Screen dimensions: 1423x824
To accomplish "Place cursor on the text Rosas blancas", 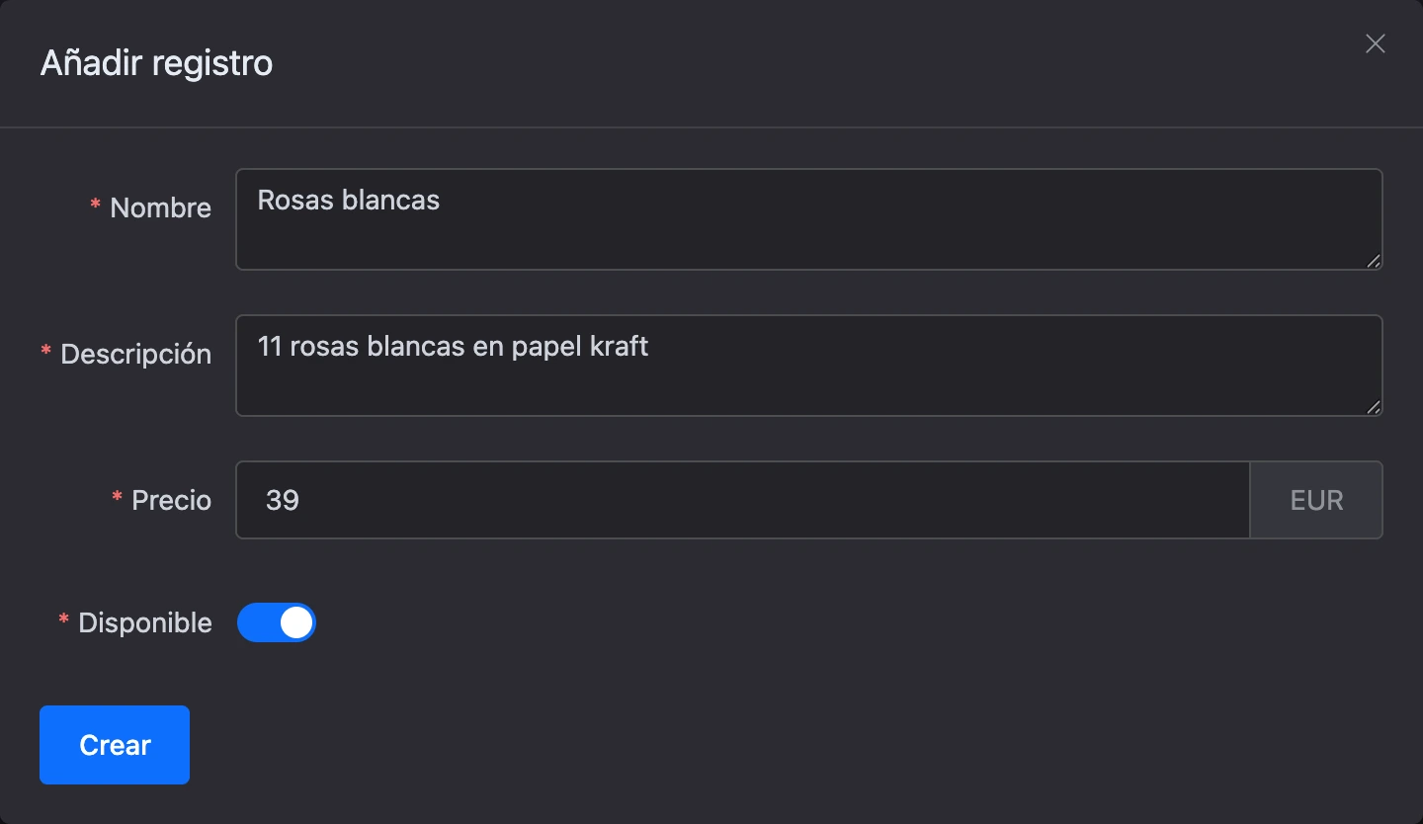I will click(x=349, y=200).
